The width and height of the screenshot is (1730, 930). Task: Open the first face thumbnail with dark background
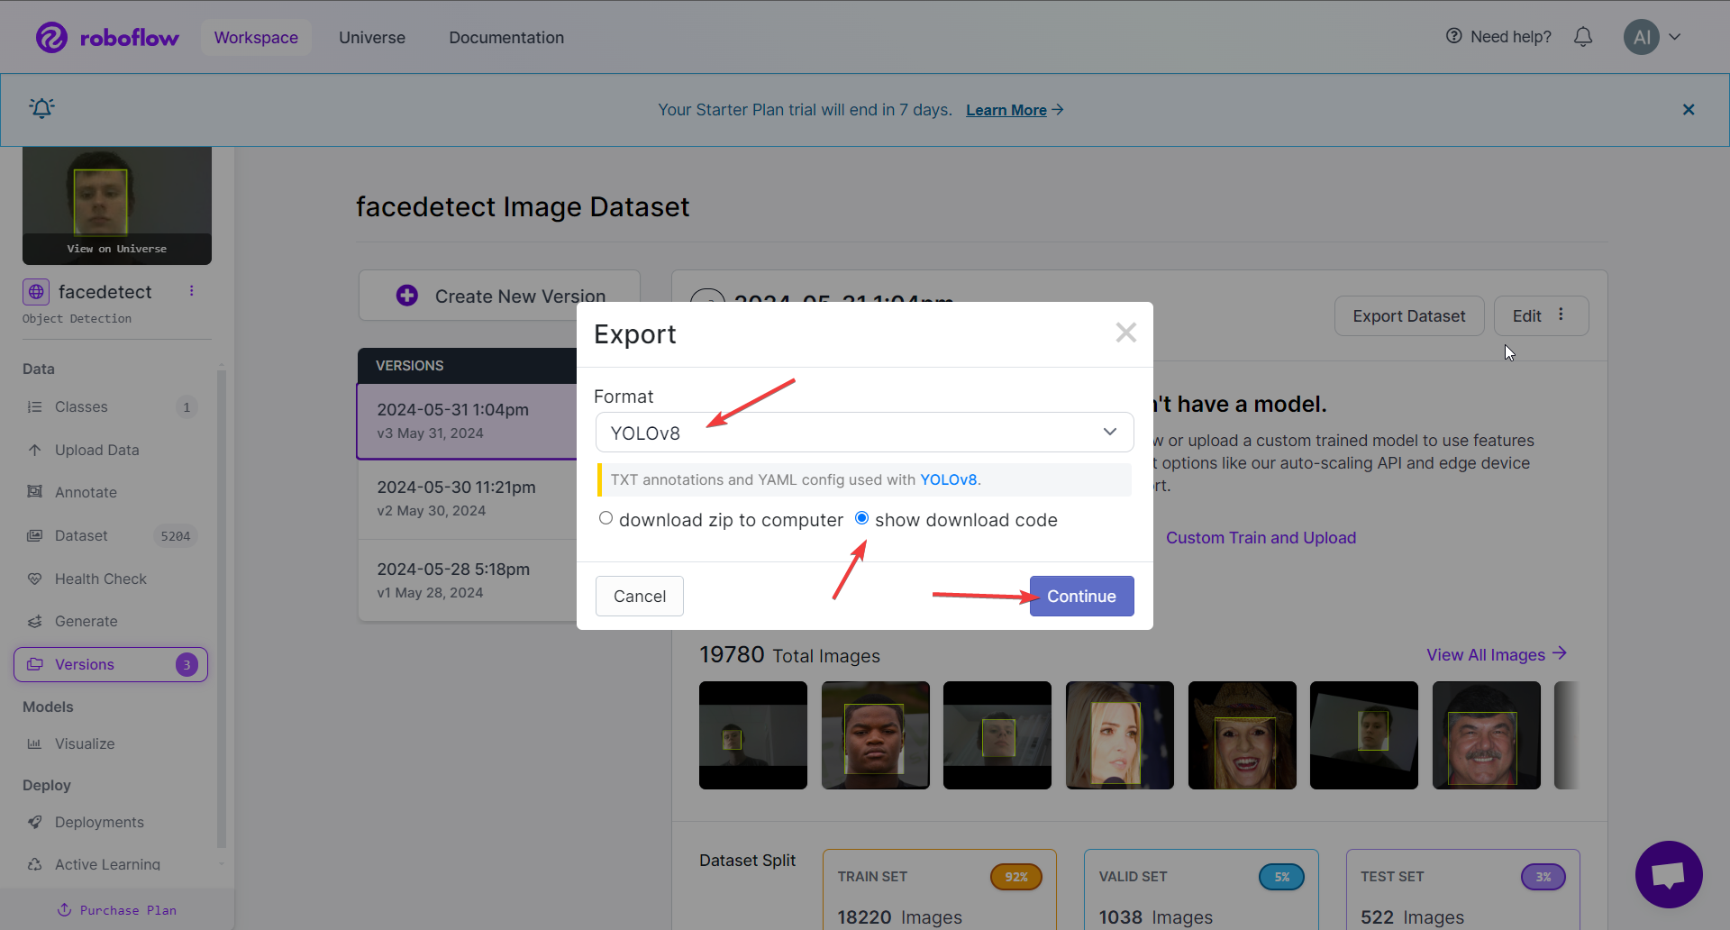pyautogui.click(x=753, y=735)
